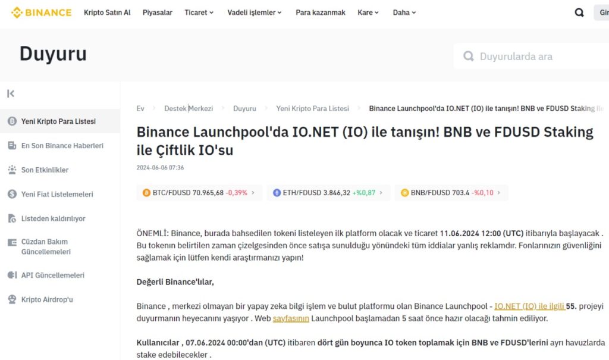Click the Yeni Fiat Listelemeleri dollar icon

point(12,194)
